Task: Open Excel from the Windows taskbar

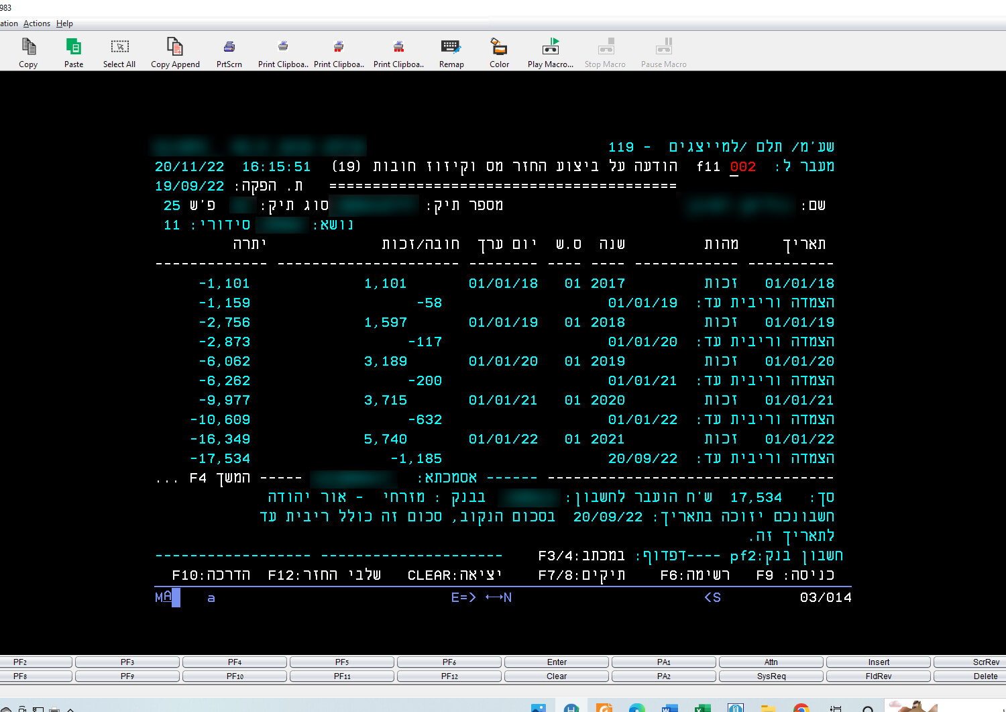Action: pos(702,708)
